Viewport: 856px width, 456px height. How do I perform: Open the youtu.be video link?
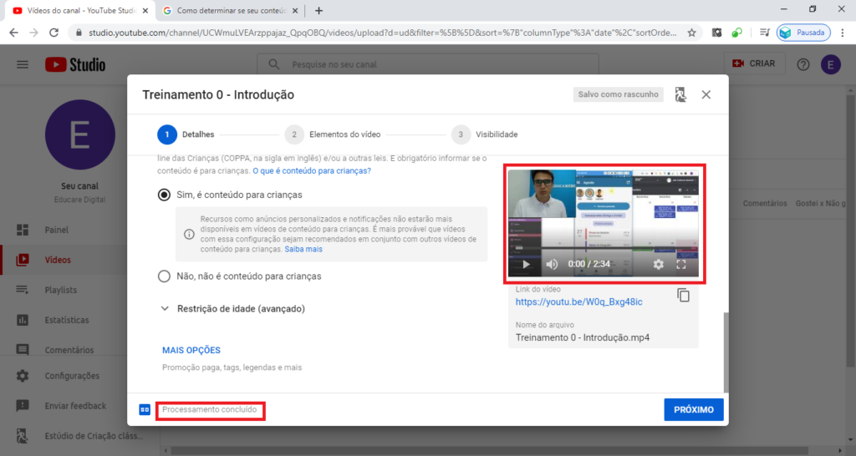(x=578, y=301)
